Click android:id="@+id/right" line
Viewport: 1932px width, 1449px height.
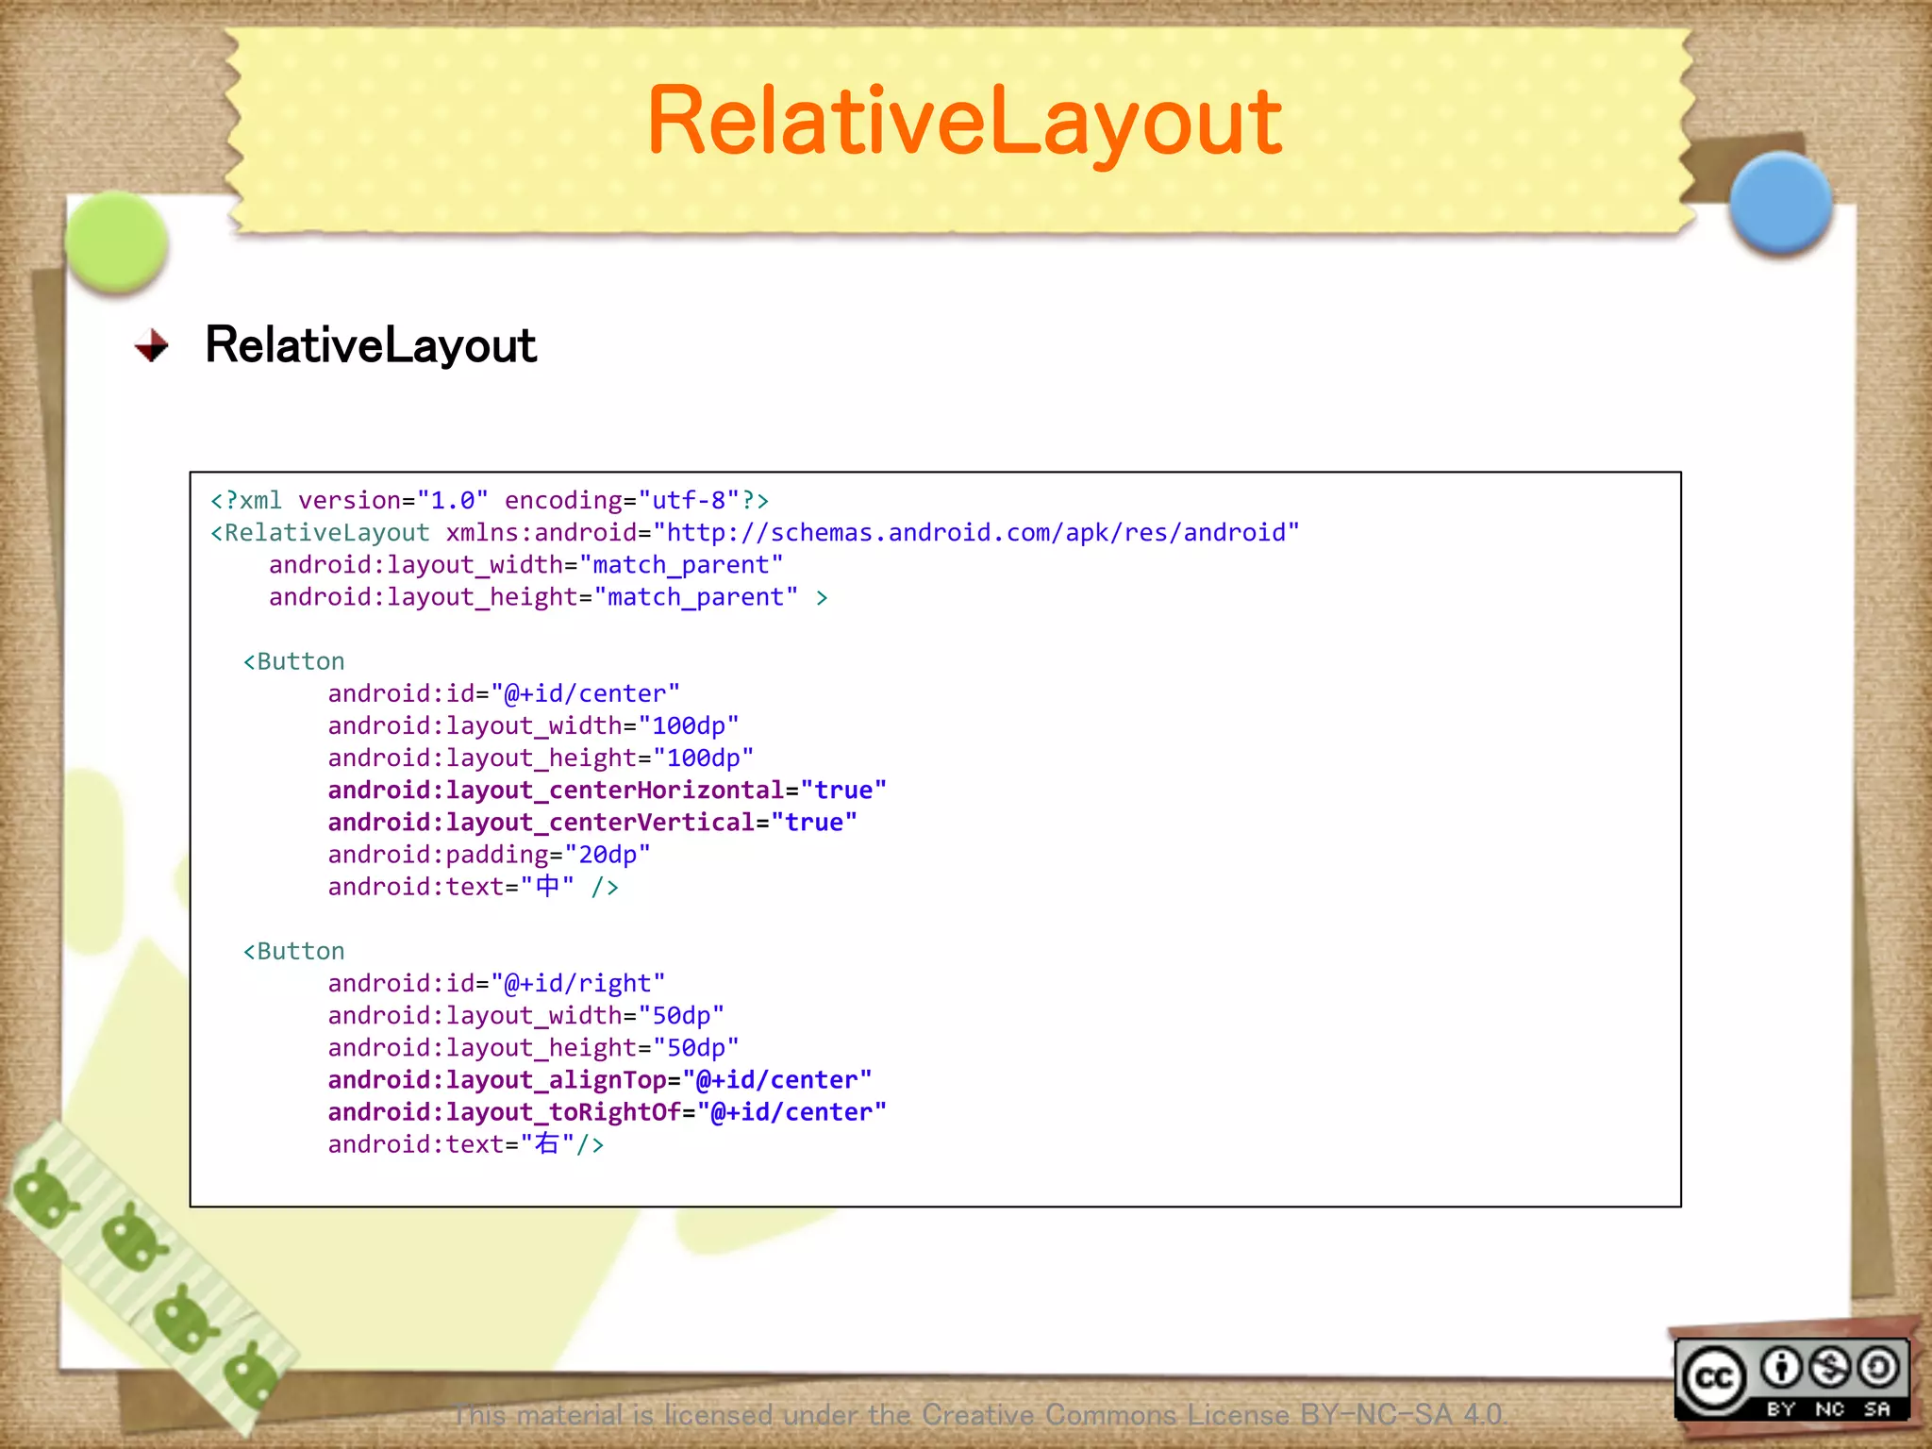496,983
